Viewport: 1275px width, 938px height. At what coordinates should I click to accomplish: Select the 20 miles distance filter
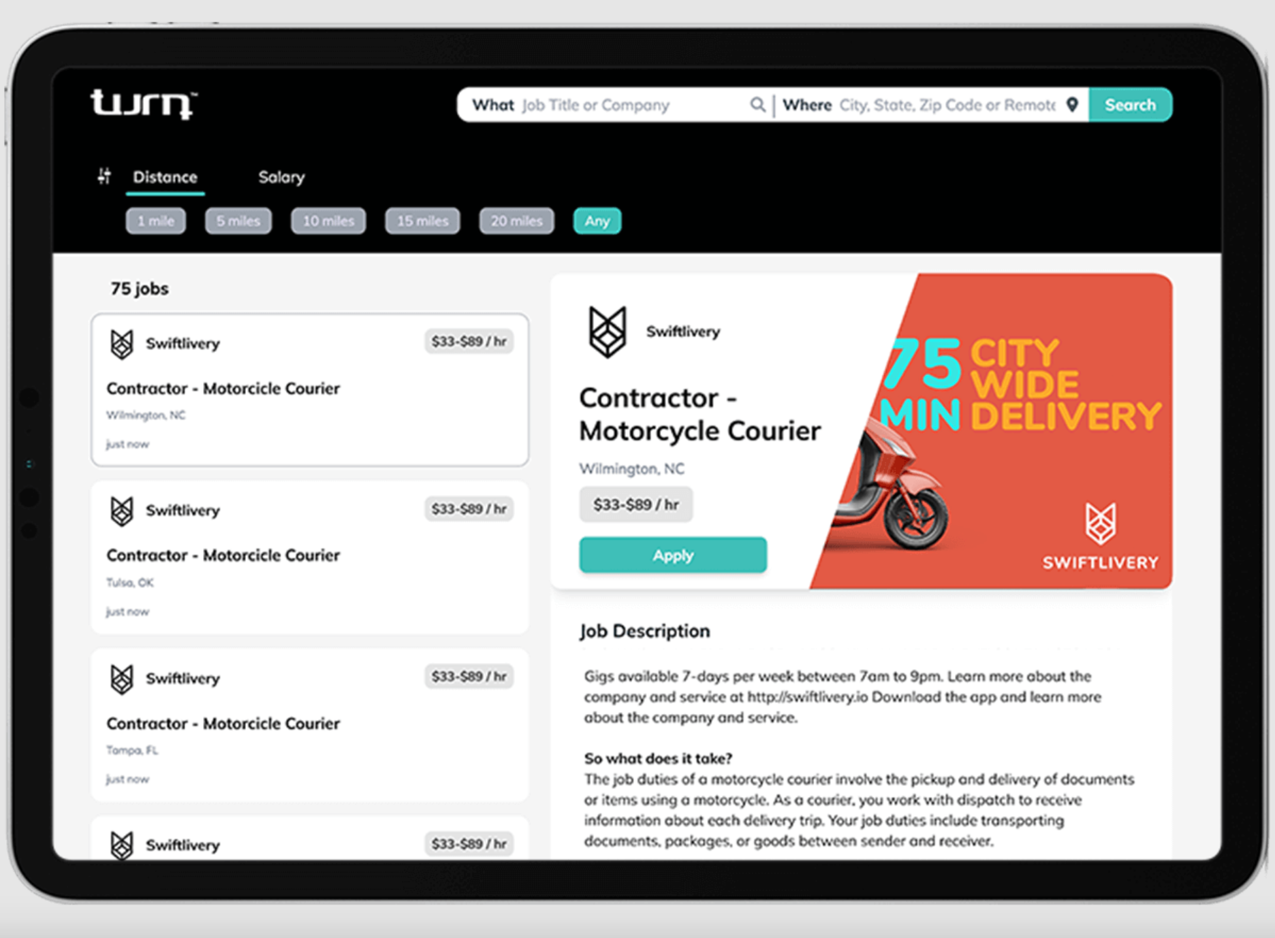coord(516,221)
